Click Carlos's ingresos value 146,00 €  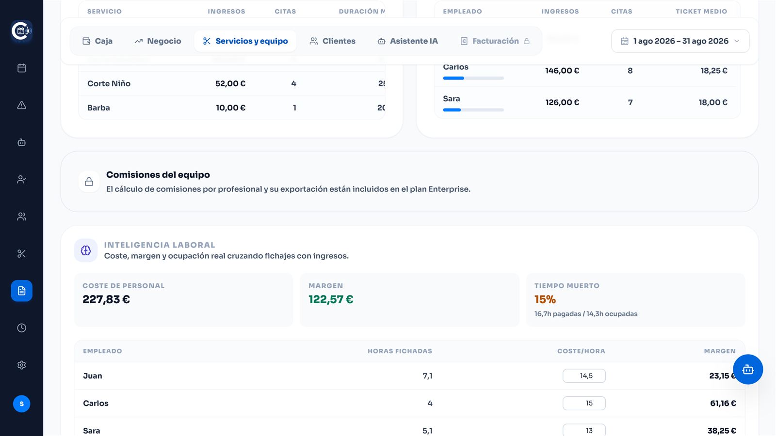[x=562, y=71]
